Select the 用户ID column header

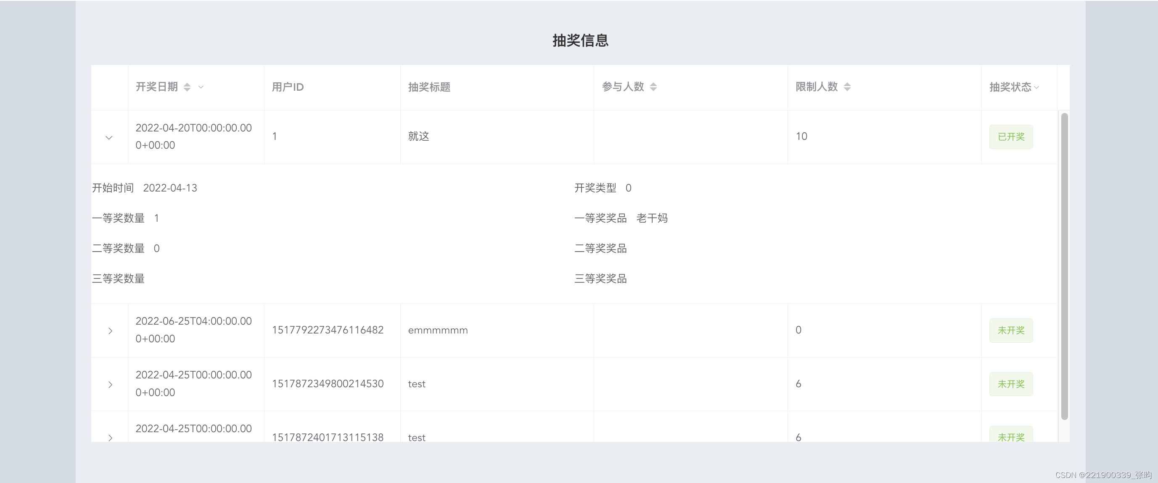click(x=288, y=87)
